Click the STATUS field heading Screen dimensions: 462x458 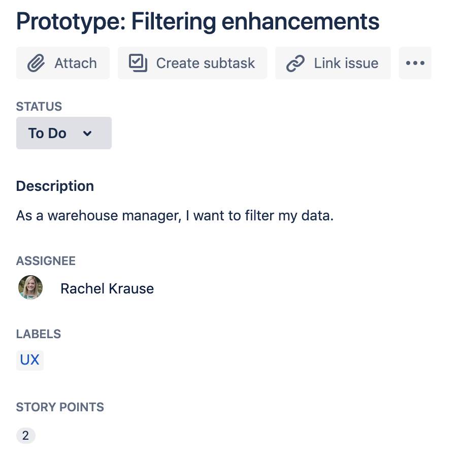coord(39,107)
